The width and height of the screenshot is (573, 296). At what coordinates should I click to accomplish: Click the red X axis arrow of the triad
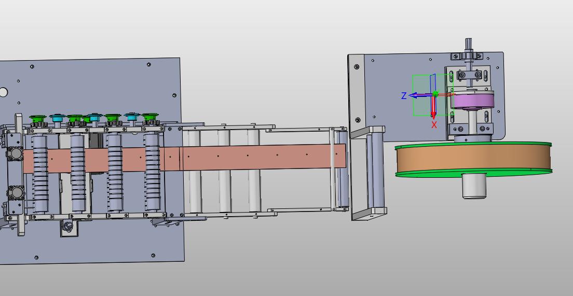pyautogui.click(x=434, y=107)
